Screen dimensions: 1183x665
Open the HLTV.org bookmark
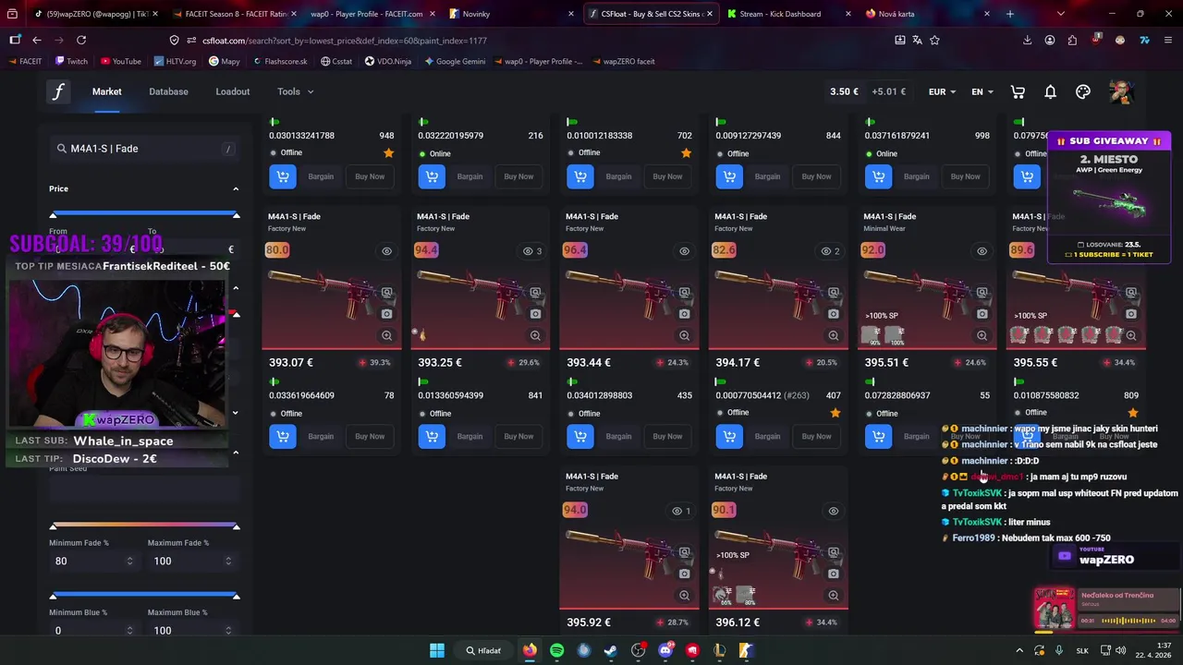point(174,61)
